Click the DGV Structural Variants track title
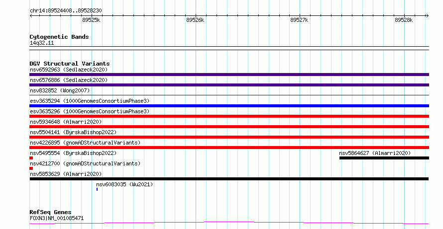Viewport: 443px width, 229px height. point(70,64)
